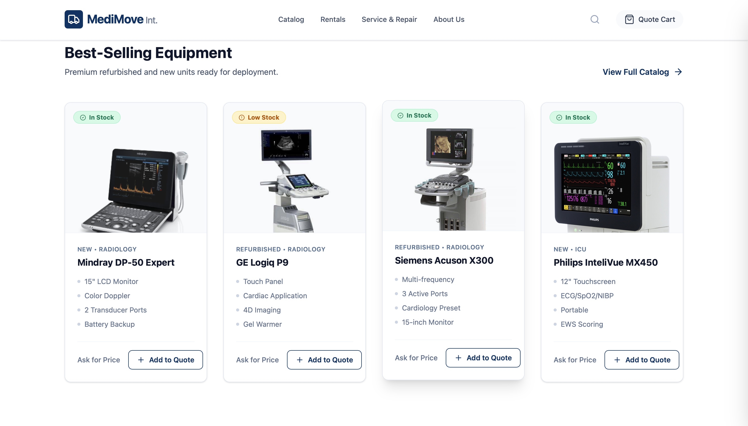
Task: Click the search magnifier icon
Action: (x=595, y=19)
